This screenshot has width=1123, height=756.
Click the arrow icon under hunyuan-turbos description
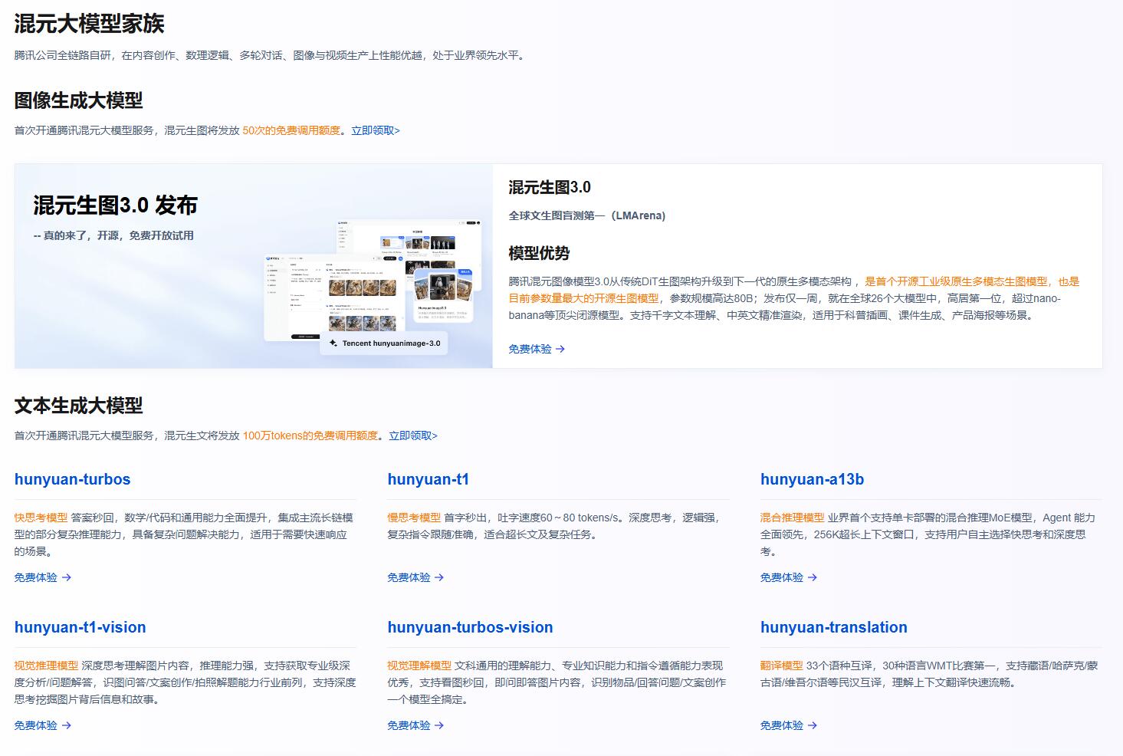pos(67,577)
